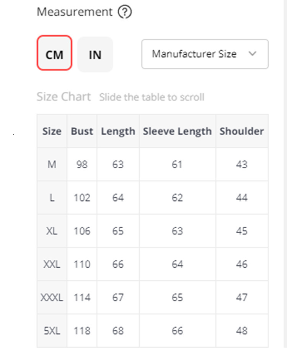The width and height of the screenshot is (287, 348).
Task: Select the M size row label
Action: click(52, 164)
